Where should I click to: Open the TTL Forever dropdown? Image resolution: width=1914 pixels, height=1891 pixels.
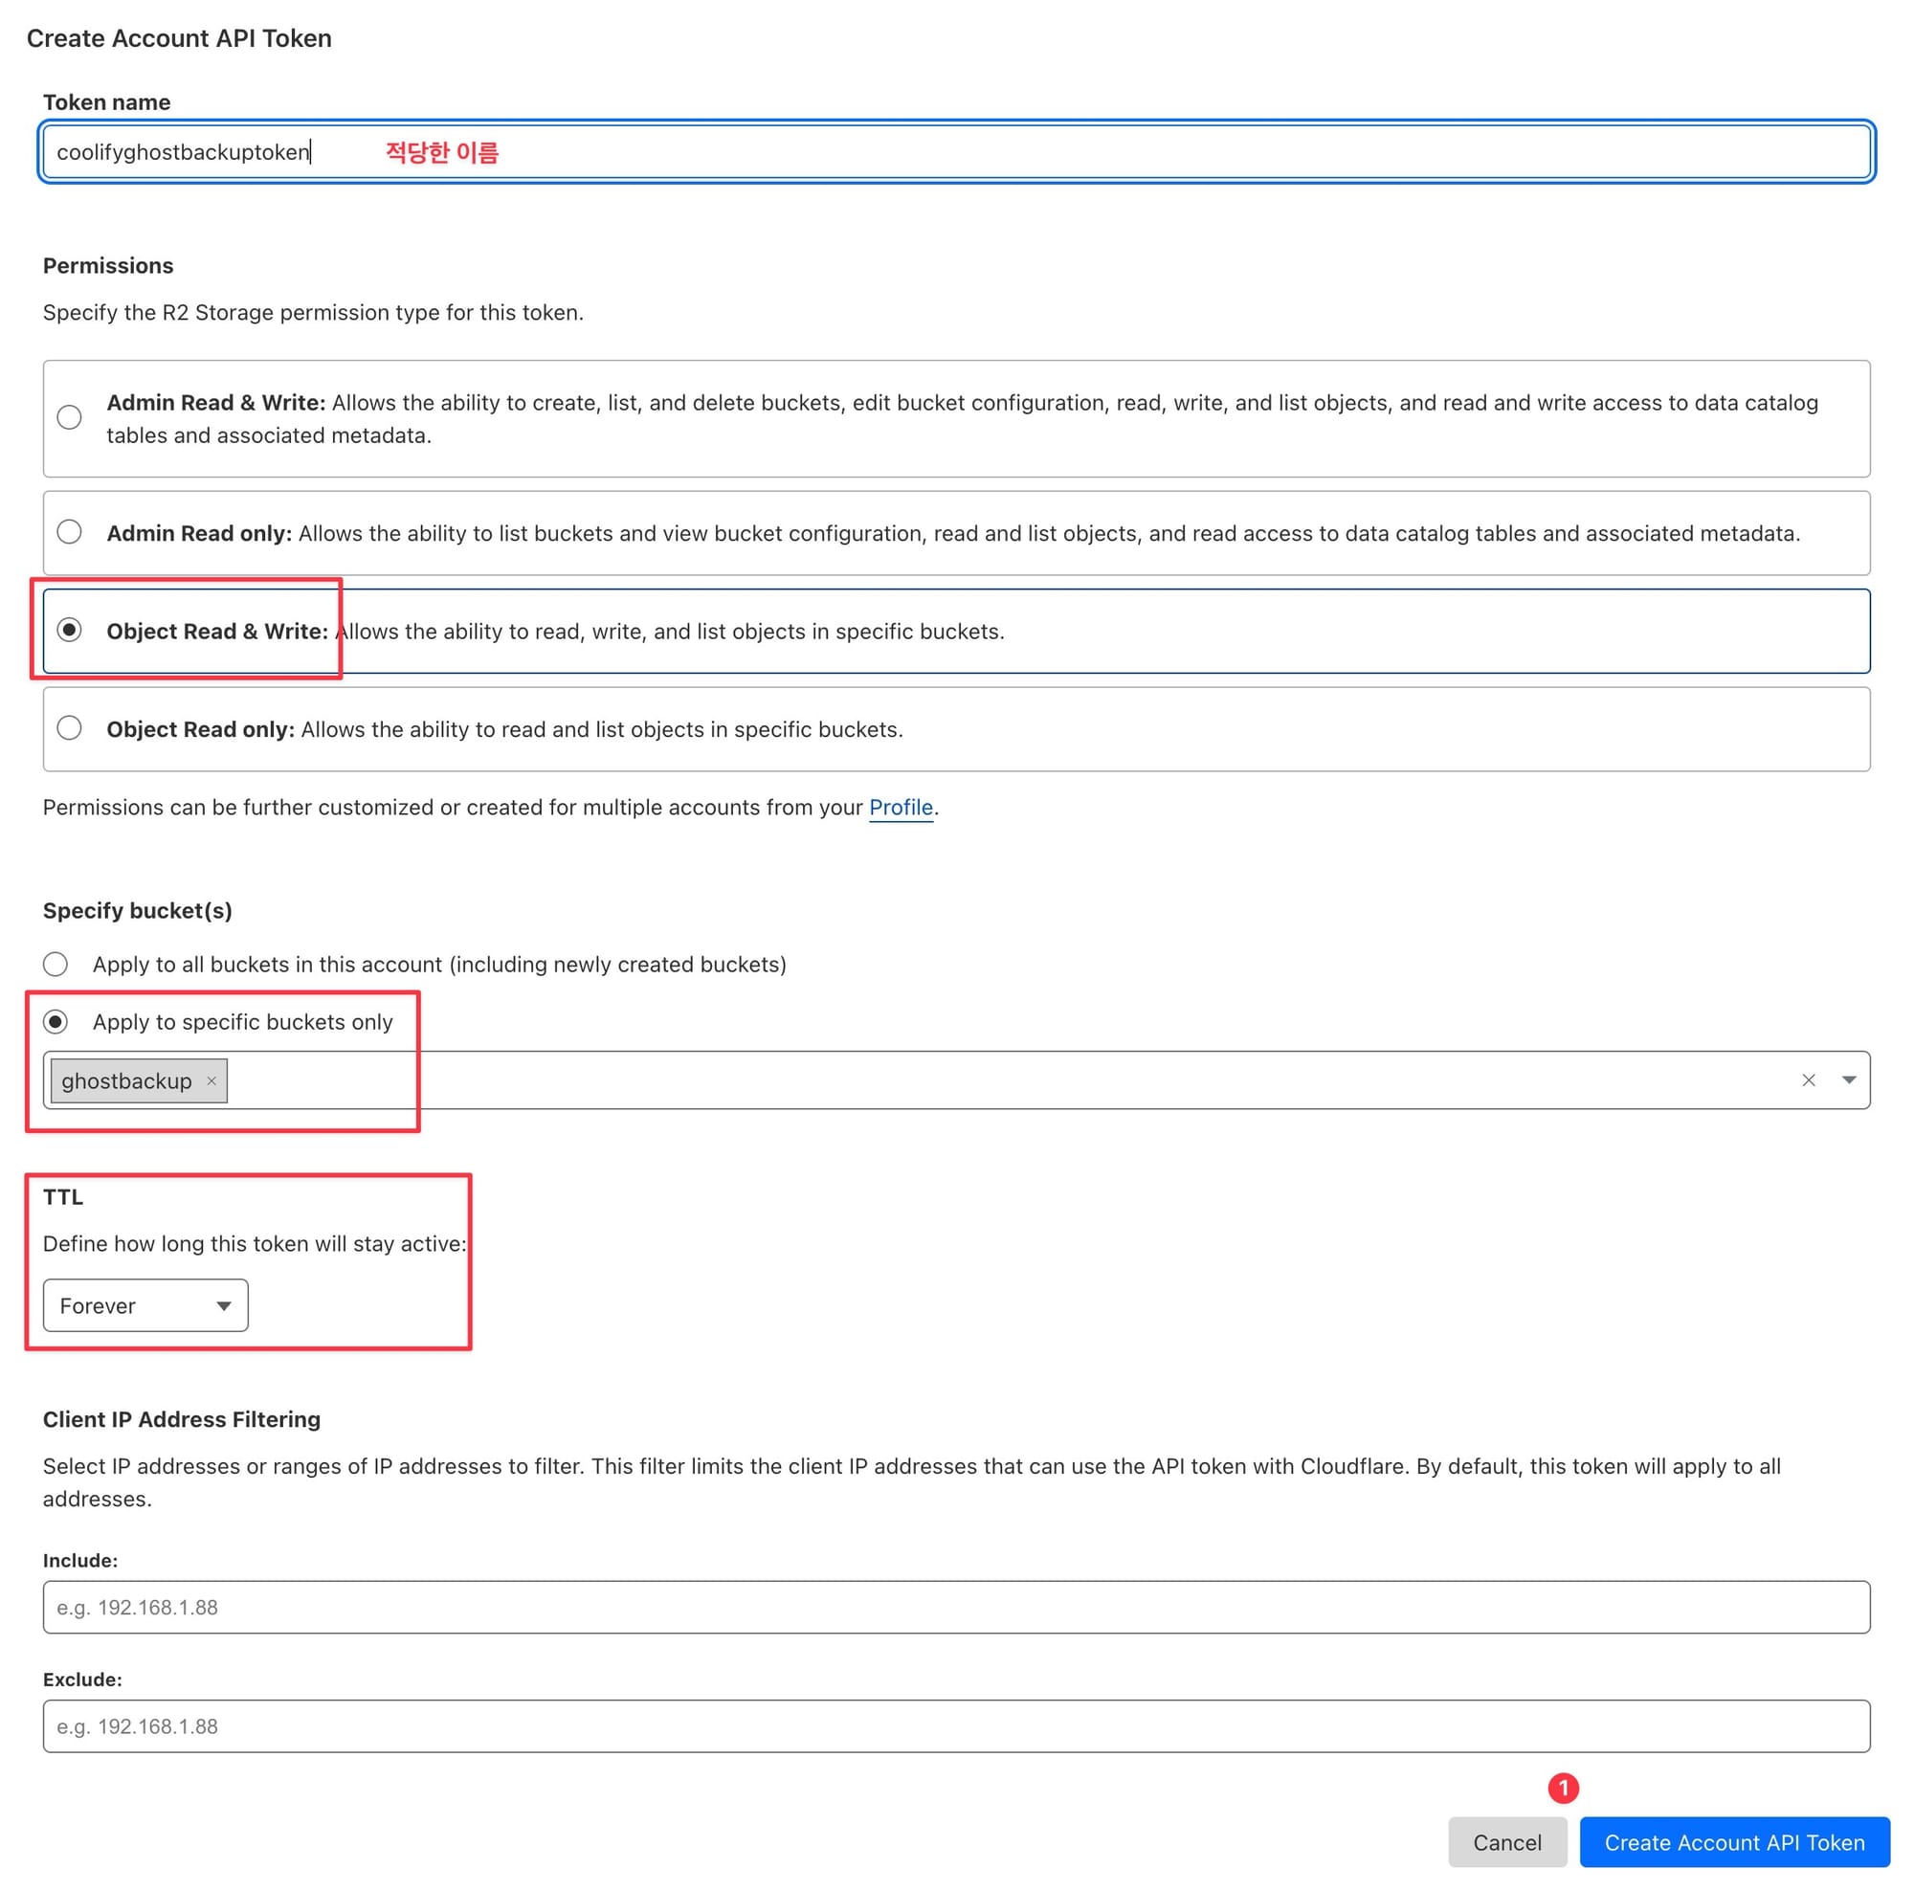click(145, 1305)
